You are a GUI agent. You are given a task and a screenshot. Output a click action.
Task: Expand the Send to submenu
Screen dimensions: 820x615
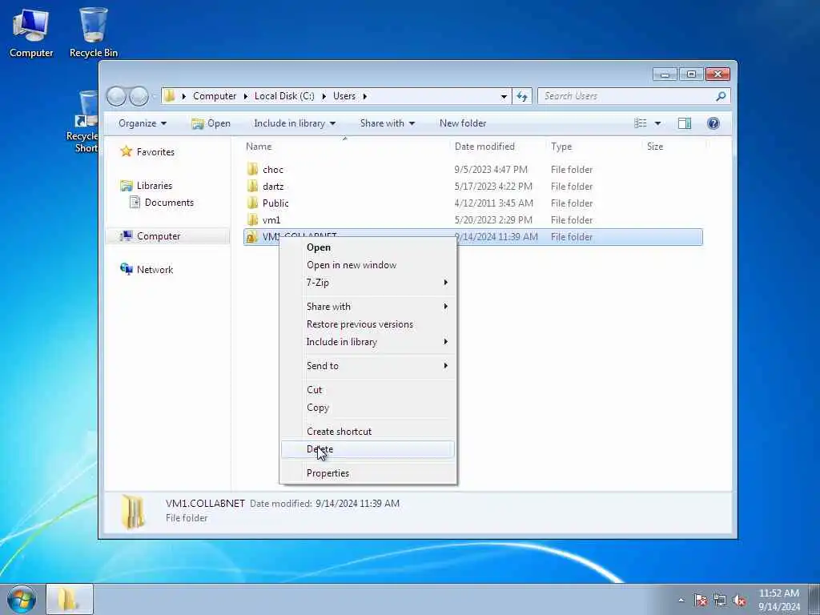pyautogui.click(x=368, y=365)
